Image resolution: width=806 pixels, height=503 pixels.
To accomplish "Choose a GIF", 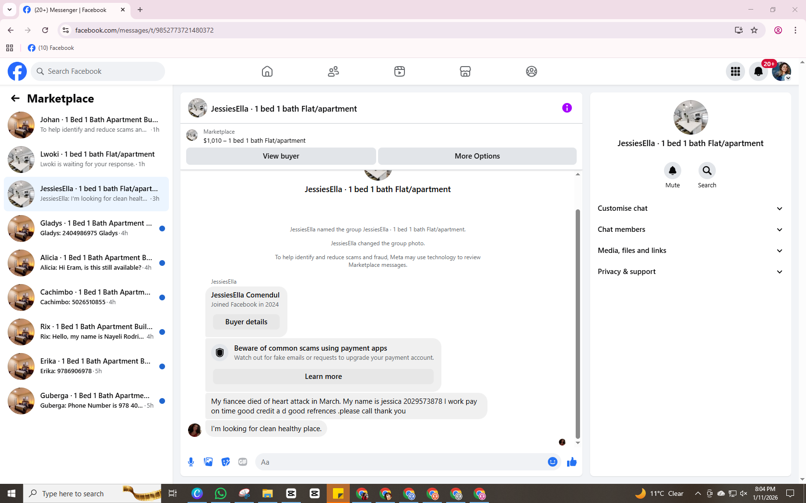I will tap(243, 462).
